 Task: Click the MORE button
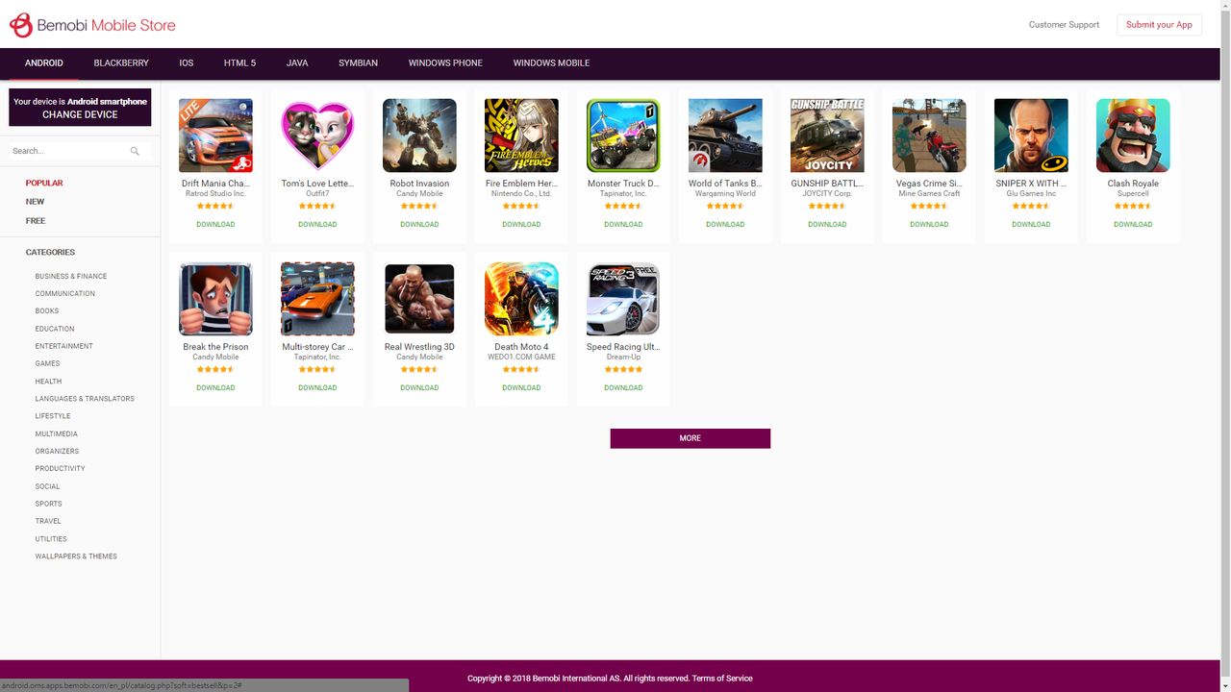[x=691, y=438]
